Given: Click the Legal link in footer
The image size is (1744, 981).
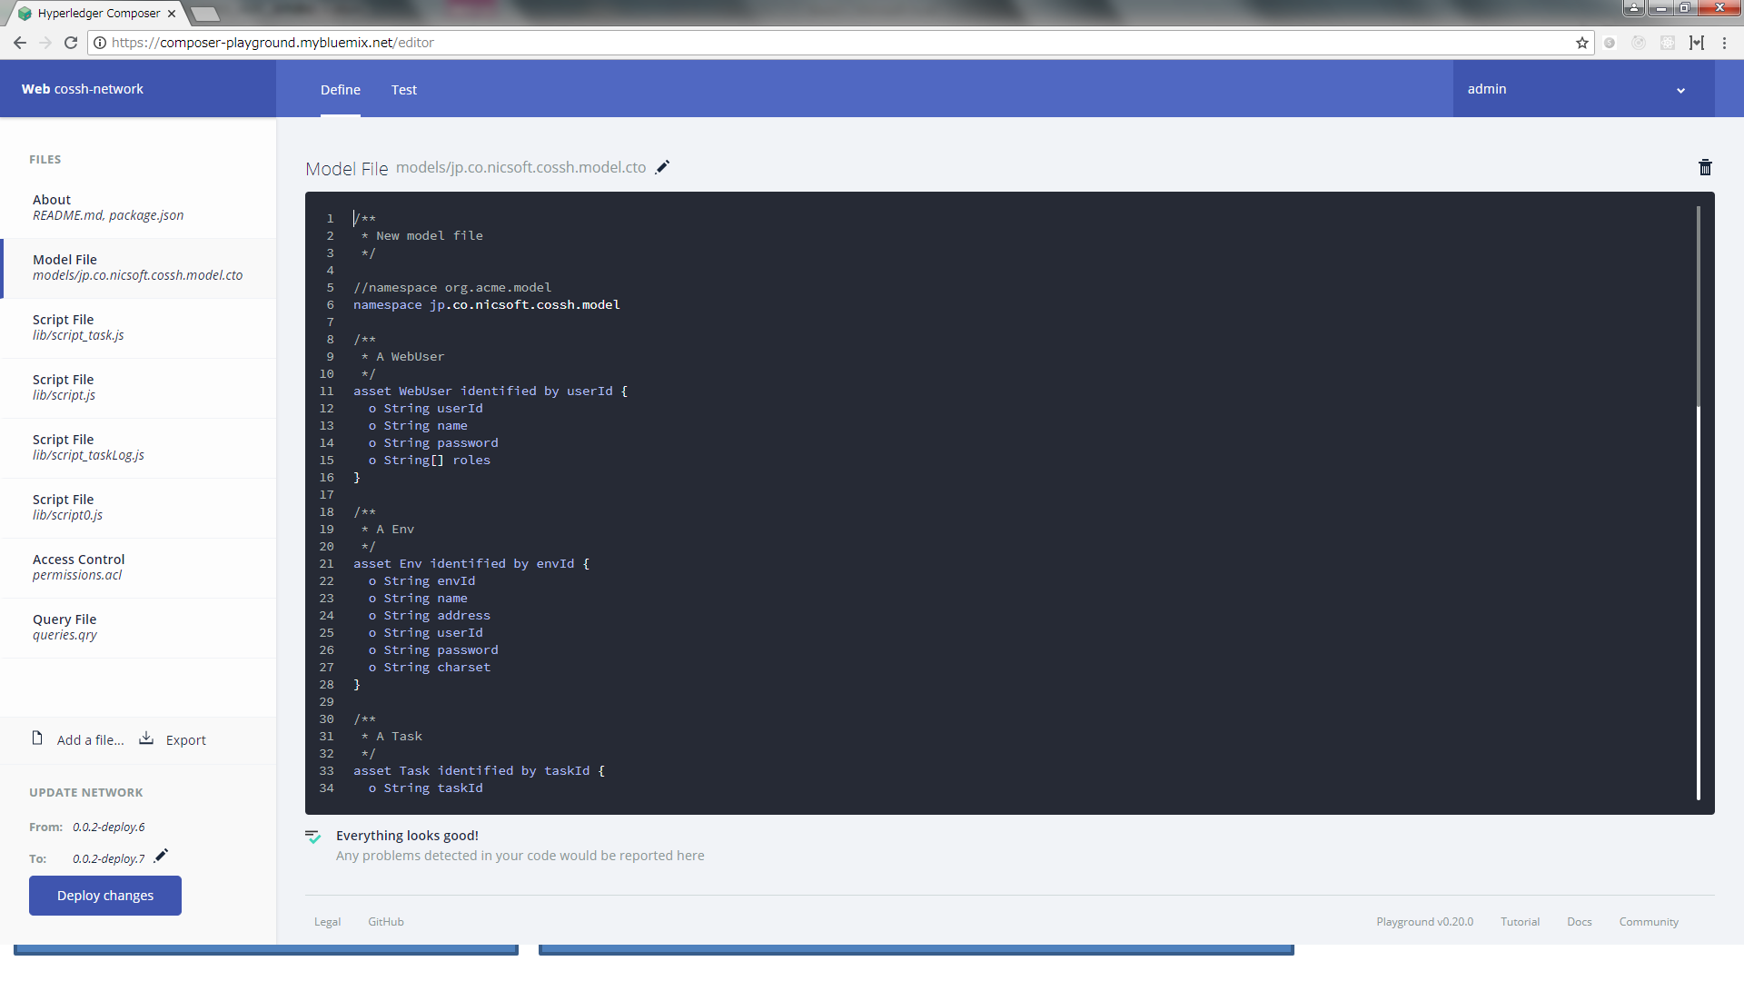Looking at the screenshot, I should [327, 921].
